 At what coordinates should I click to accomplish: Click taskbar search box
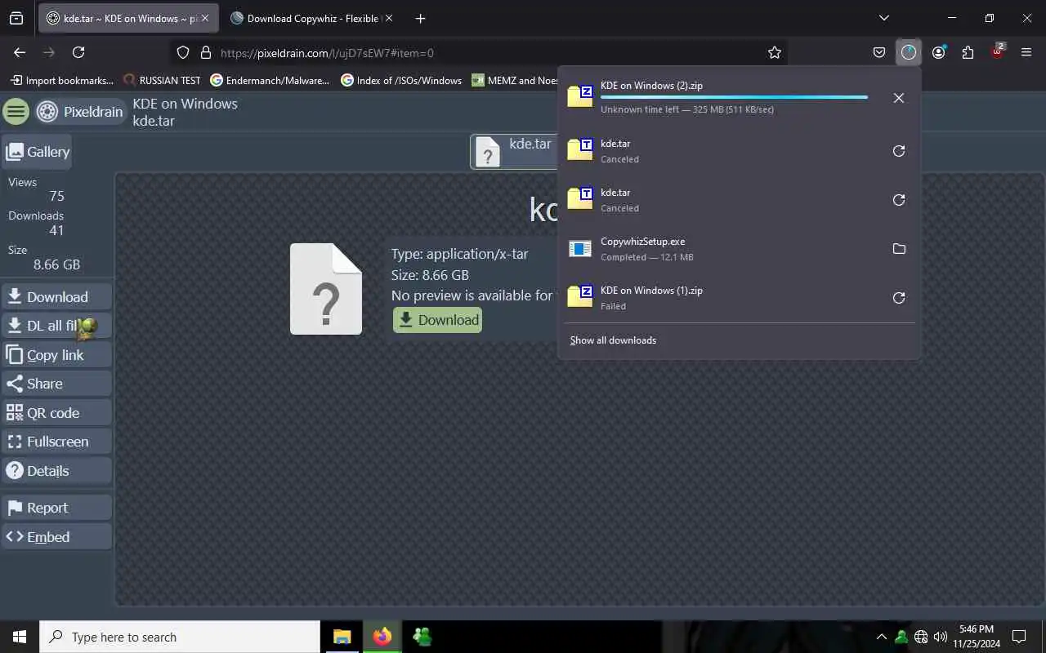[180, 637]
